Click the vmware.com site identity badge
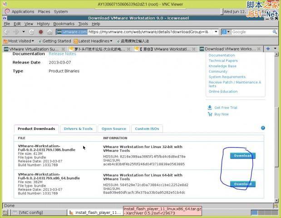Viewport: 281px width, 218px height. pos(72,32)
